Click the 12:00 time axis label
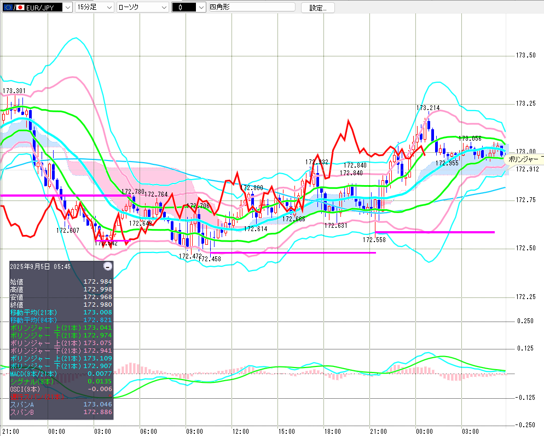 tap(241, 432)
